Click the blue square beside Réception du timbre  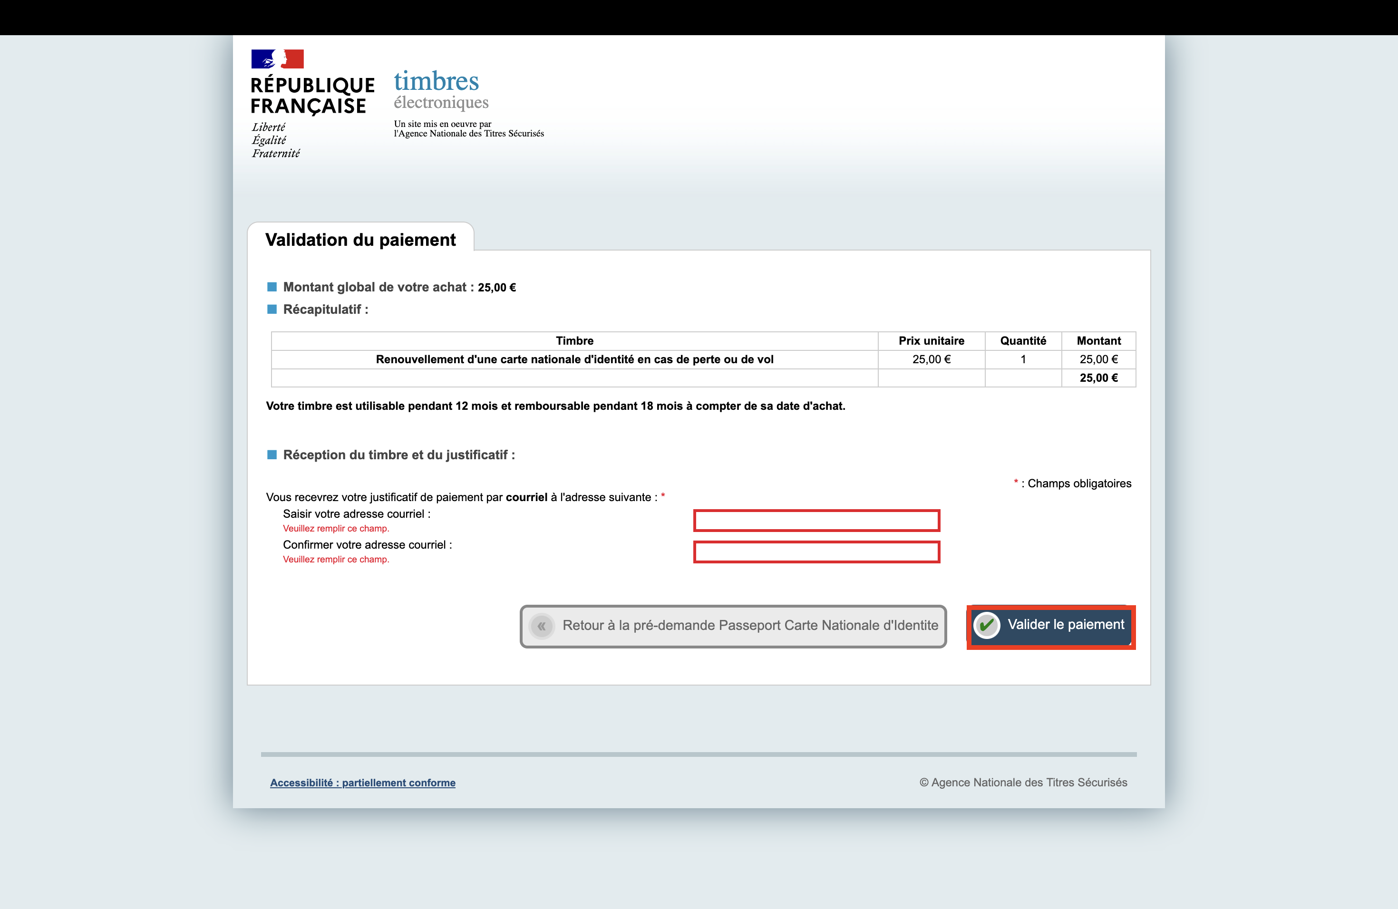(272, 454)
